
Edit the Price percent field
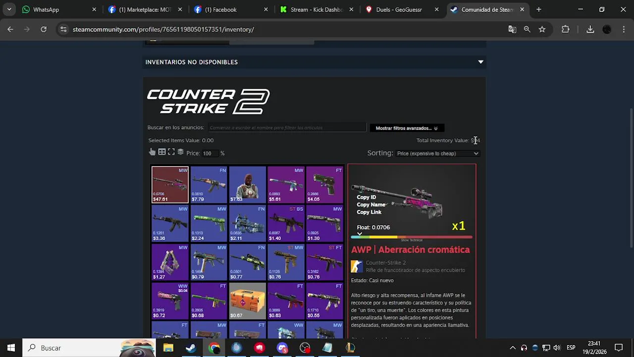click(210, 153)
